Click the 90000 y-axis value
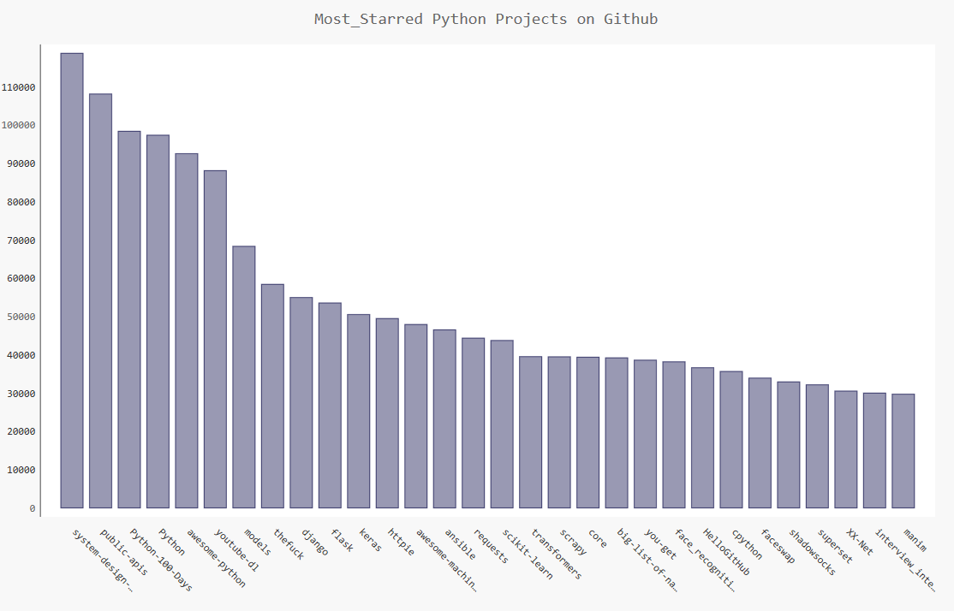The width and height of the screenshot is (954, 611). (x=21, y=163)
